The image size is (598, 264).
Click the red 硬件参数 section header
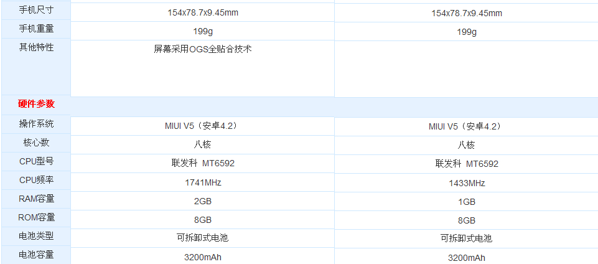37,104
